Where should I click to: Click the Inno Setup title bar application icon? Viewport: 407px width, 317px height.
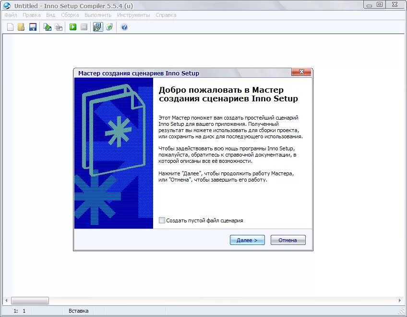pyautogui.click(x=7, y=5)
